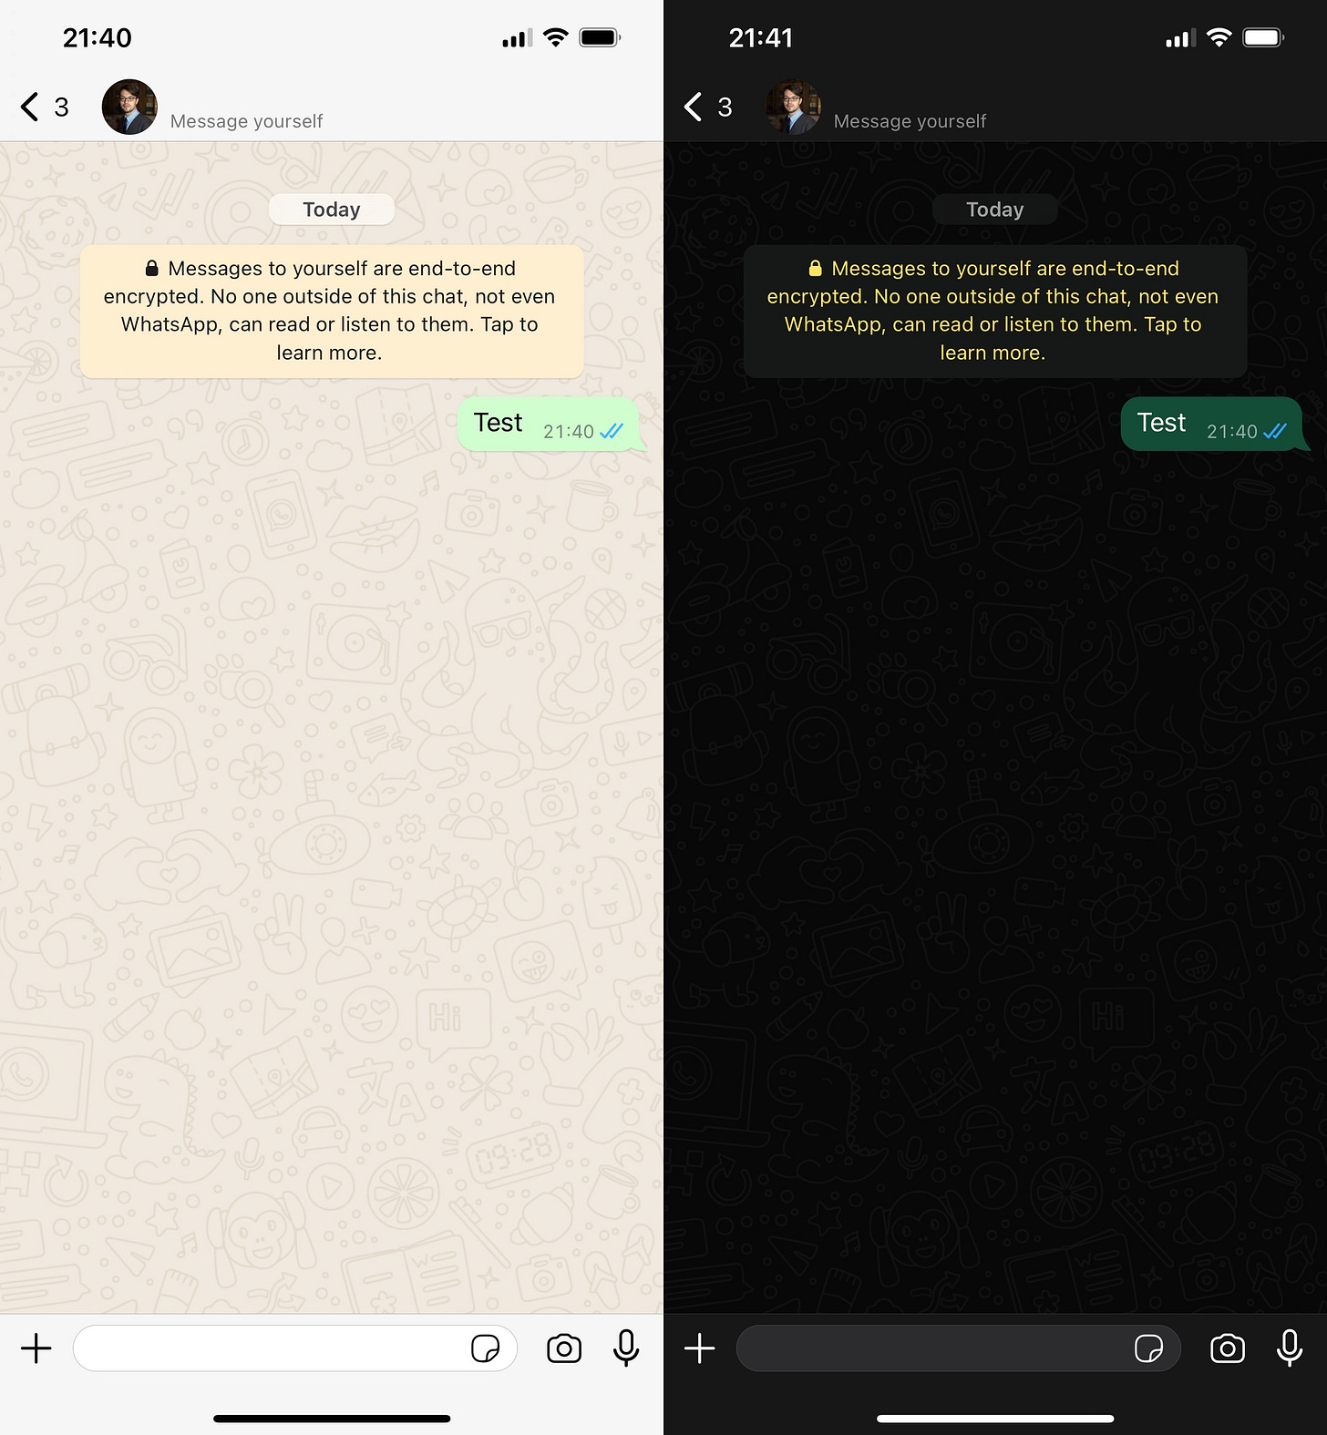Open sticker picker in light mode input

(x=485, y=1348)
